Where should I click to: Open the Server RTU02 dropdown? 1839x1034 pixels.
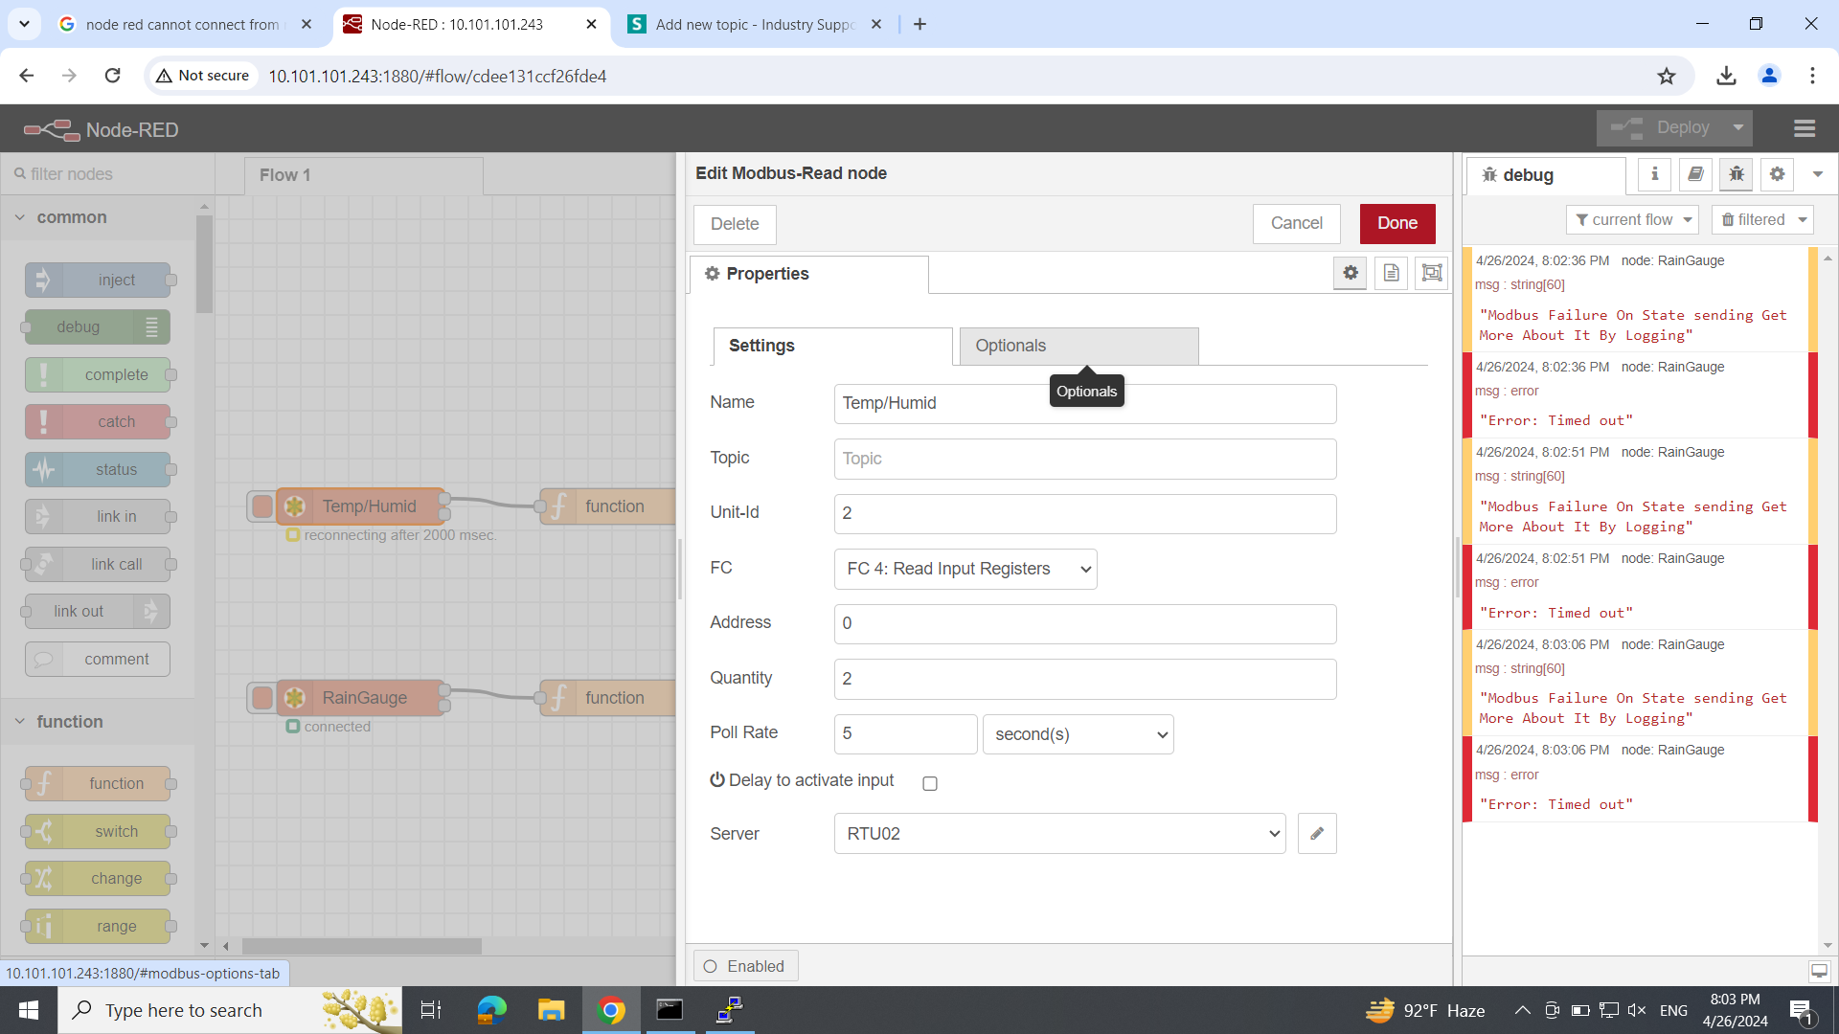pyautogui.click(x=1059, y=834)
